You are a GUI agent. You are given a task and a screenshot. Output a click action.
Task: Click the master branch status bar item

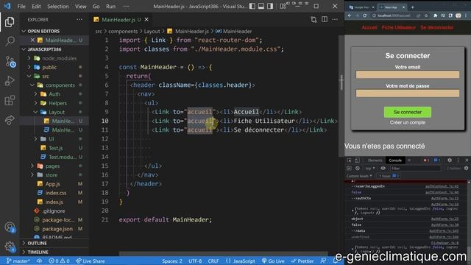(18, 261)
